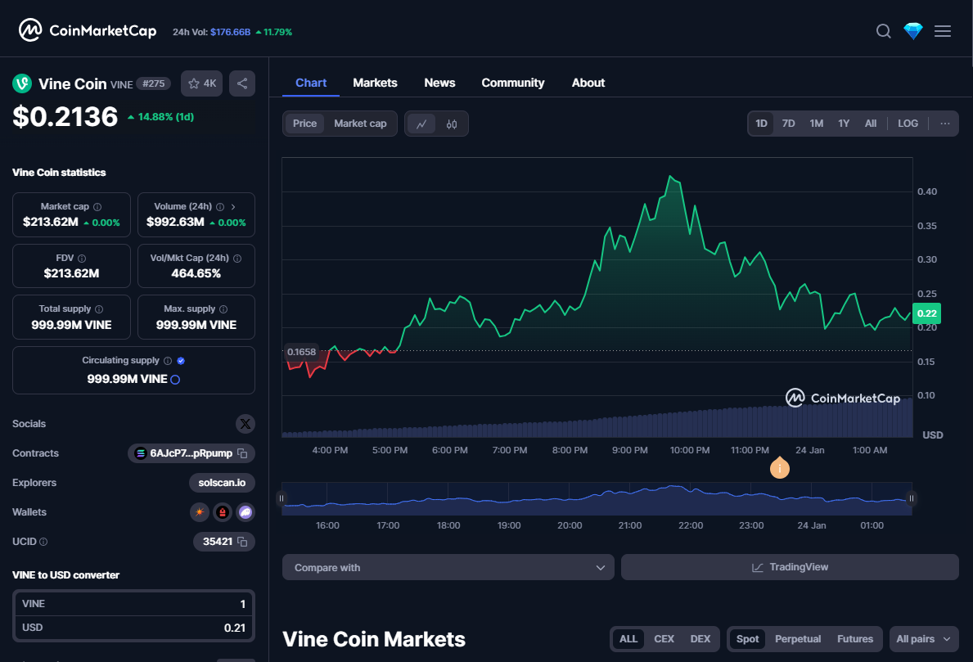This screenshot has height=662, width=973.
Task: Expand the Volume (24h) statistics chevron
Action: (235, 206)
